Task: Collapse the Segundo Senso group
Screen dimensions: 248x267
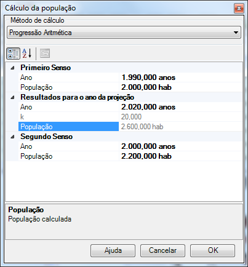Action: coord(13,137)
